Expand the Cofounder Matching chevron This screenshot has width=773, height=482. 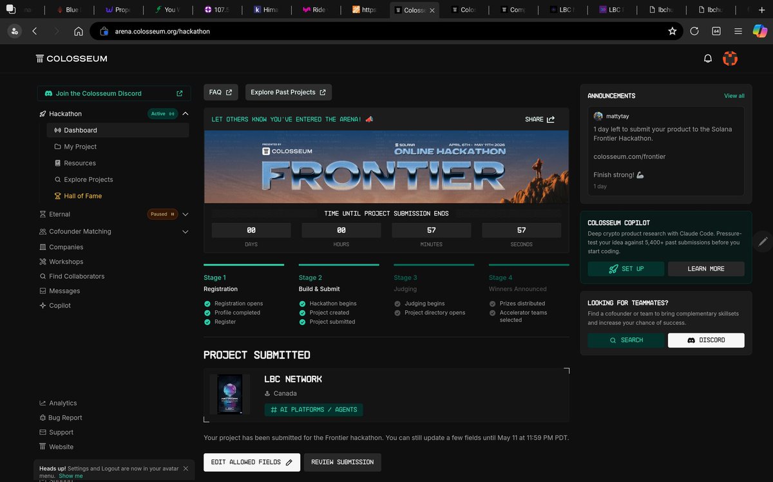point(186,232)
